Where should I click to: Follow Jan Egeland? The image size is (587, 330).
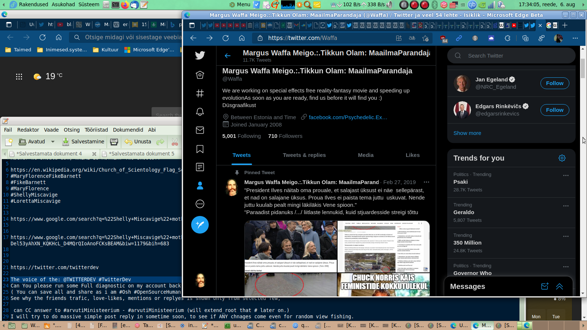tap(555, 83)
